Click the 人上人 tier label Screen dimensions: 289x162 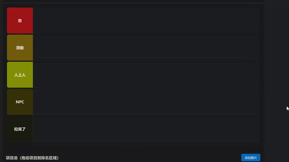(20, 75)
